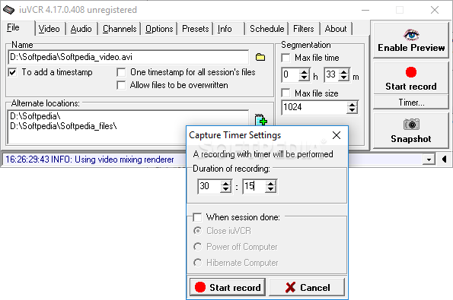Image resolution: width=453 pixels, height=300 pixels.
Task: Increase the second duration spinner (15)
Action: pyautogui.click(x=271, y=183)
